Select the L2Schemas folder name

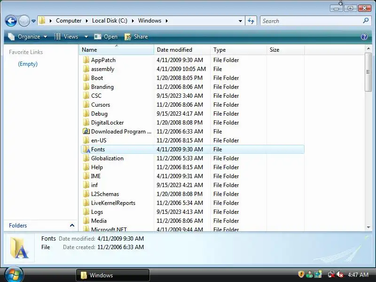105,194
